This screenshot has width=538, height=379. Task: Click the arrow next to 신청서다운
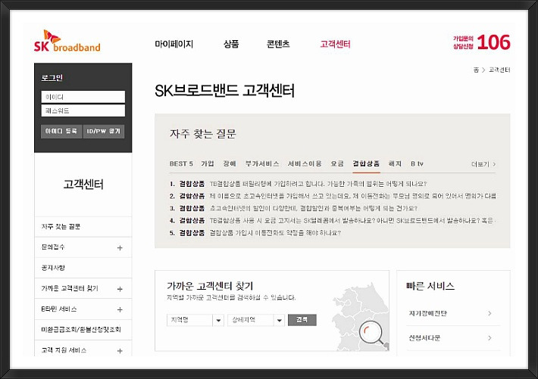490,338
